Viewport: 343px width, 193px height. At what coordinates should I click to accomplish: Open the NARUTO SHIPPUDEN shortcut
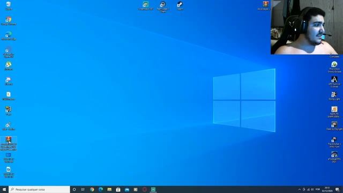tap(334, 112)
